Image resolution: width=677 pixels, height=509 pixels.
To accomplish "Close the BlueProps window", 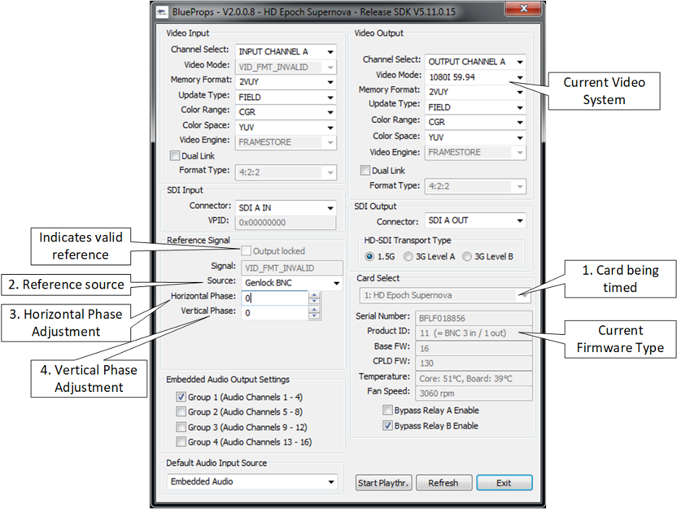I will tap(524, 9).
